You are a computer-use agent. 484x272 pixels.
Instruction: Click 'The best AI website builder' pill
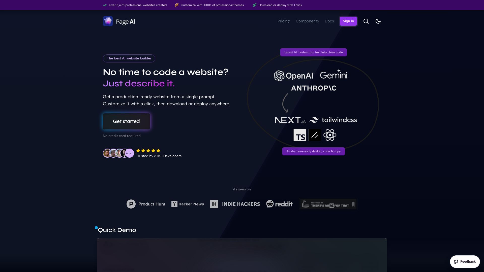tap(129, 58)
